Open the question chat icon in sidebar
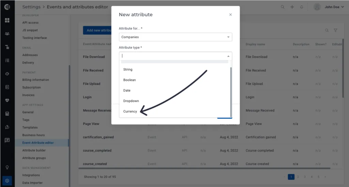The height and width of the screenshot is (187, 349). (7, 127)
